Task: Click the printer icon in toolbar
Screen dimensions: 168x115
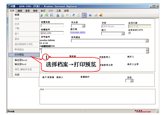Action: 41,15
